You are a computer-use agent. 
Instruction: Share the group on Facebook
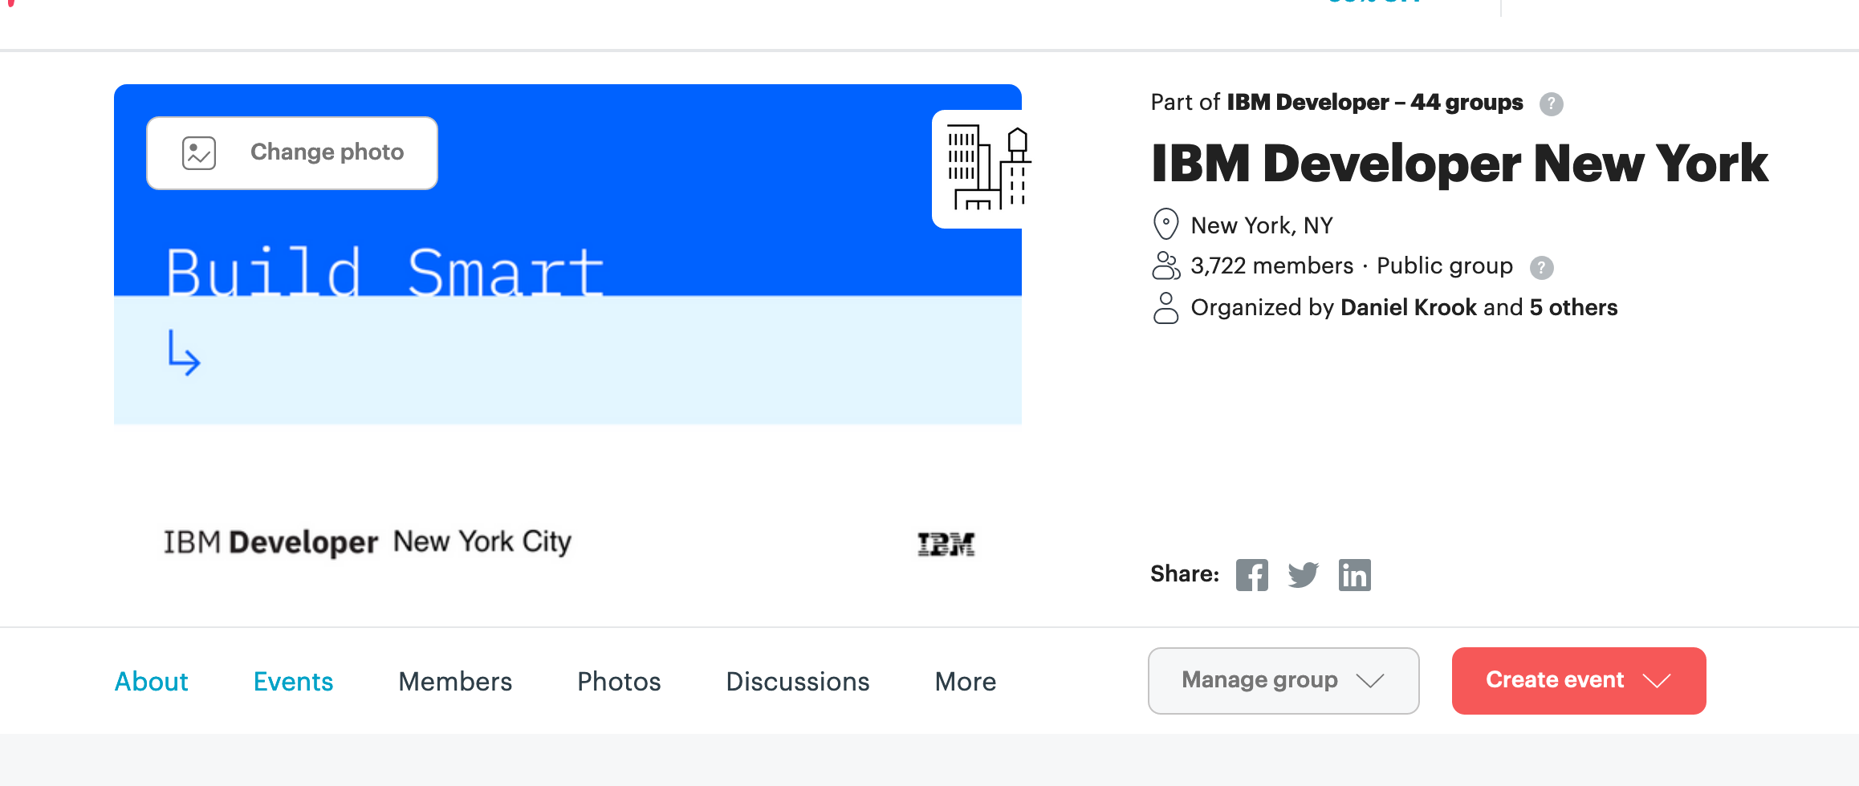tap(1251, 575)
